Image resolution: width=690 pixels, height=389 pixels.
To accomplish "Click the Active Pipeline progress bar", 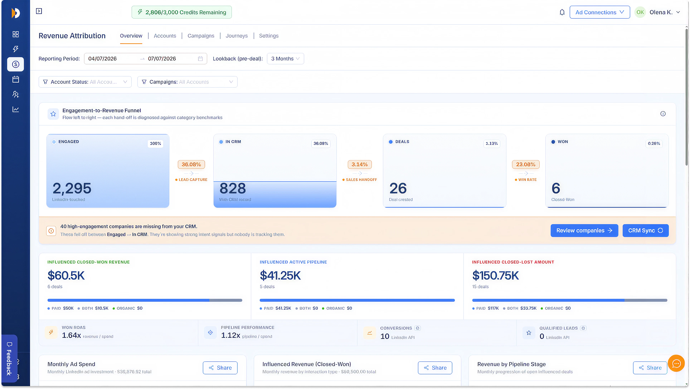I will (357, 300).
